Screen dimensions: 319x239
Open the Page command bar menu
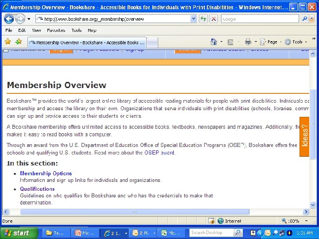click(x=271, y=42)
